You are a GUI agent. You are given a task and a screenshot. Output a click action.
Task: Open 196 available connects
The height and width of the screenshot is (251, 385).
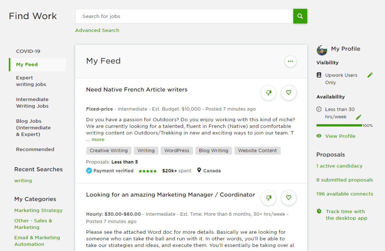click(x=344, y=194)
